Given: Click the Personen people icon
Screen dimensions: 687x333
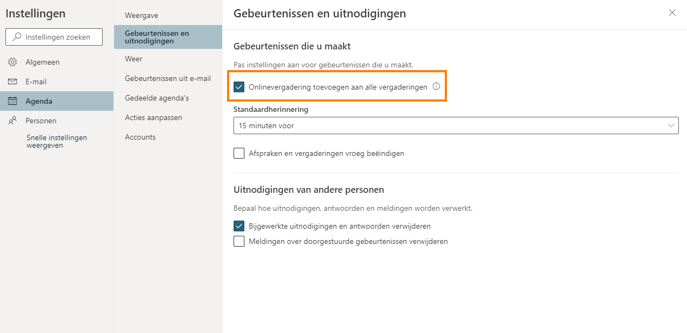Looking at the screenshot, I should click(x=12, y=121).
